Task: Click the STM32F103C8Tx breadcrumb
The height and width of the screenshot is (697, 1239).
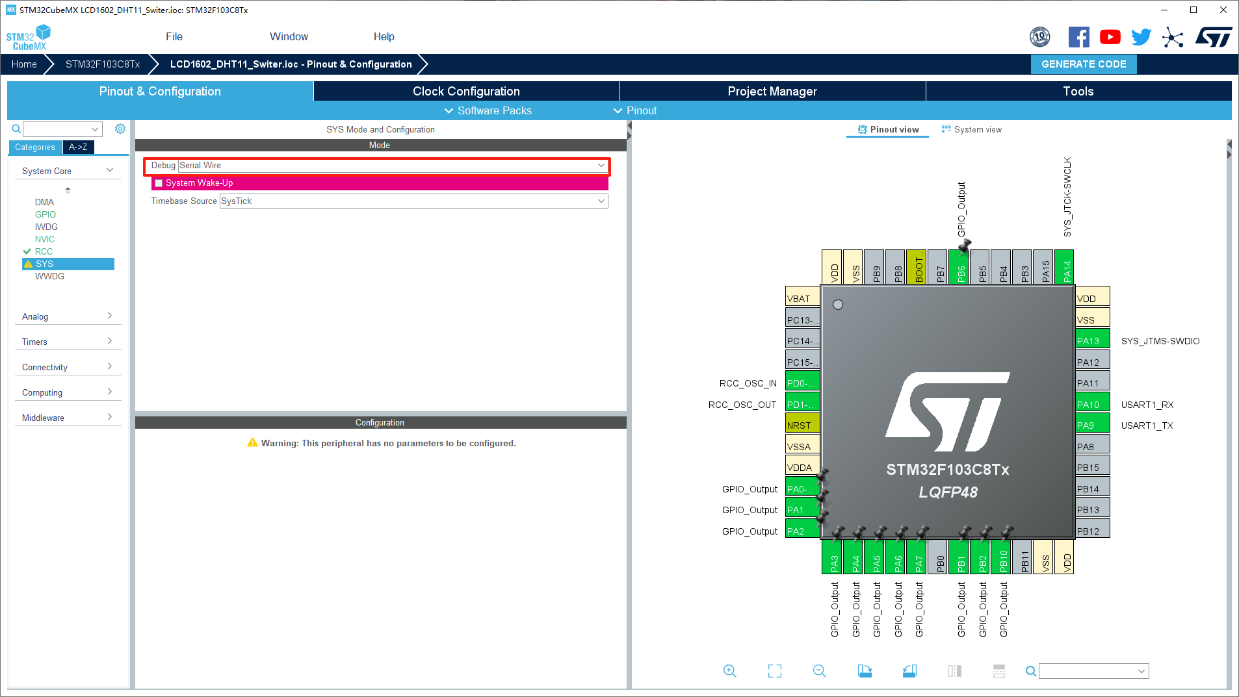Action: (x=103, y=64)
